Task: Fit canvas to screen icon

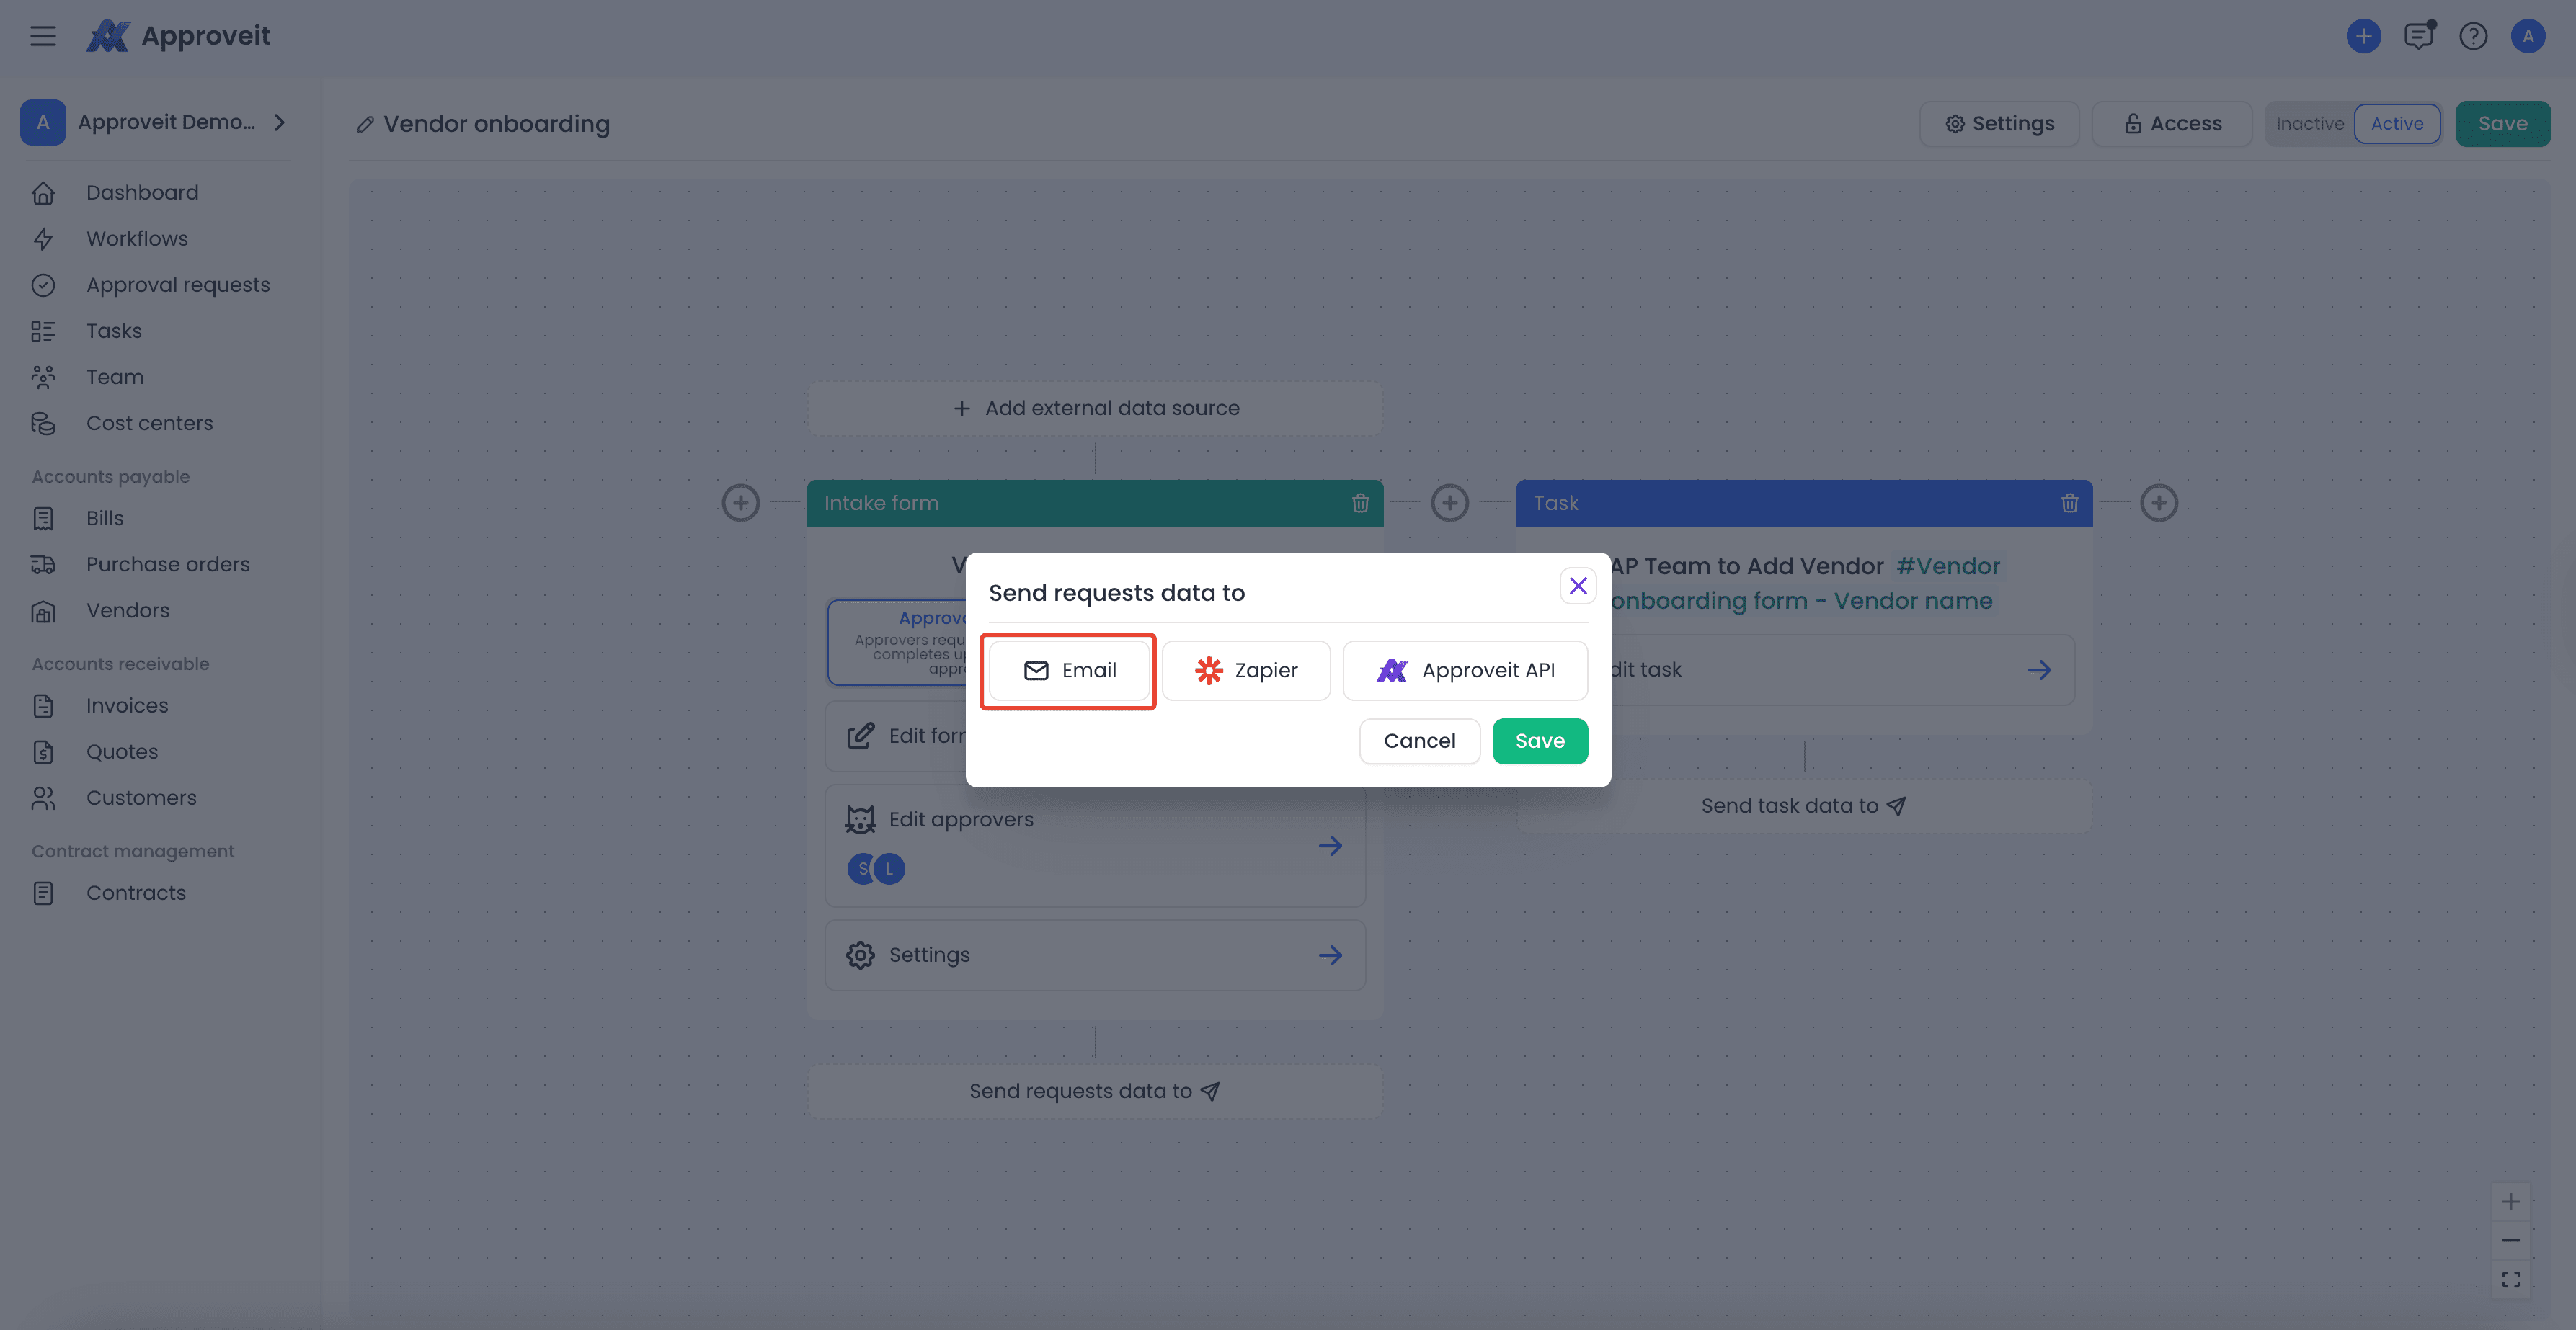Action: click(x=2510, y=1279)
